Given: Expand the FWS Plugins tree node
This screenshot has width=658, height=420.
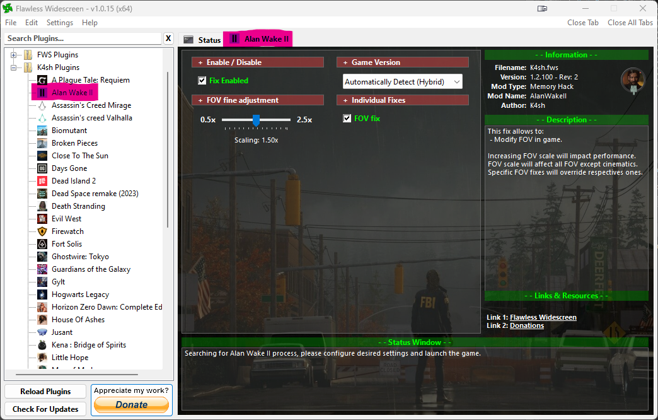Looking at the screenshot, I should (x=13, y=55).
